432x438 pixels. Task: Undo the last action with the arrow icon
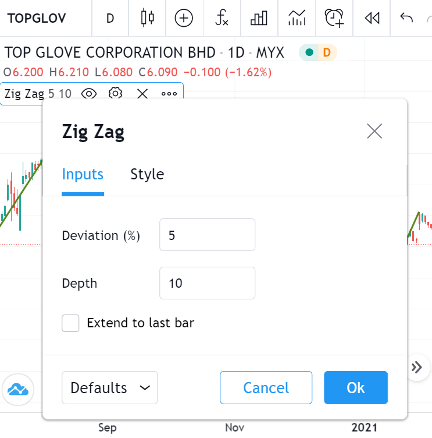406,17
